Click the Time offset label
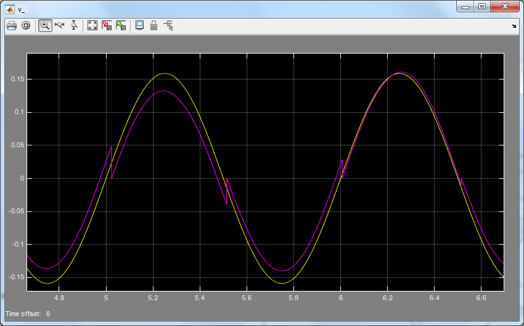Screen dimensions: 524x326 23,314
